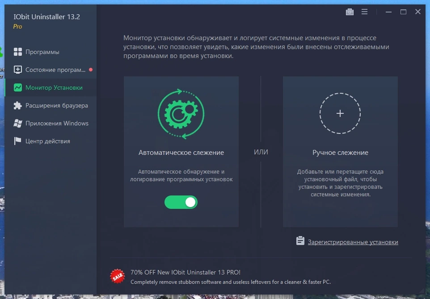
Task: Click the Windows logo icon in sidebar
Action: coord(18,123)
